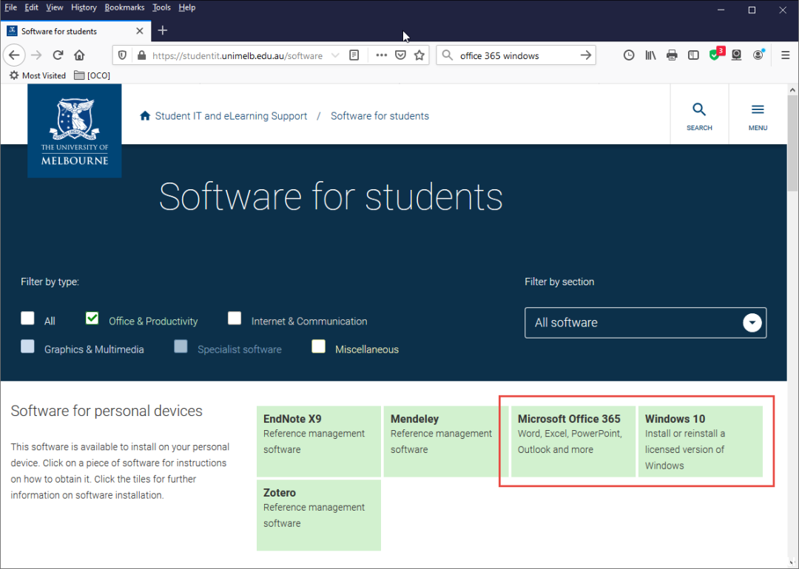Click the page vertical scrollbar thumb
The height and width of the screenshot is (569, 799).
pos(792,143)
